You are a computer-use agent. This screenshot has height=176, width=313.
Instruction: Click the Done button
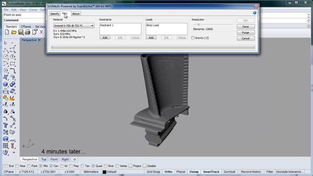tap(246, 26)
